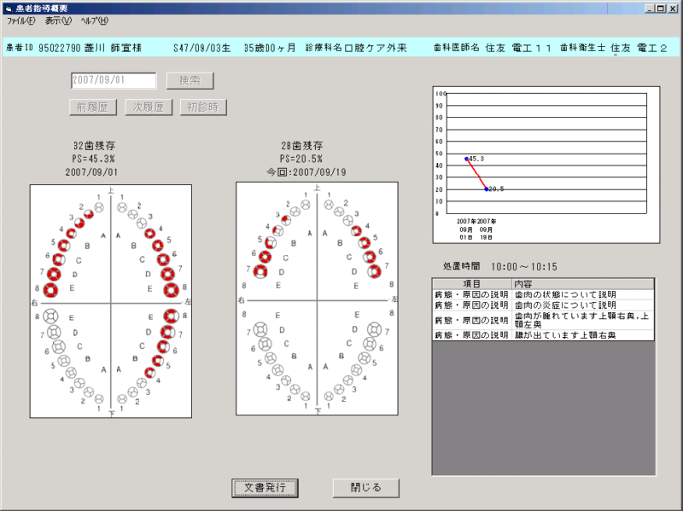Click the date field showing 2007/09/01
The image size is (683, 511).
[113, 80]
